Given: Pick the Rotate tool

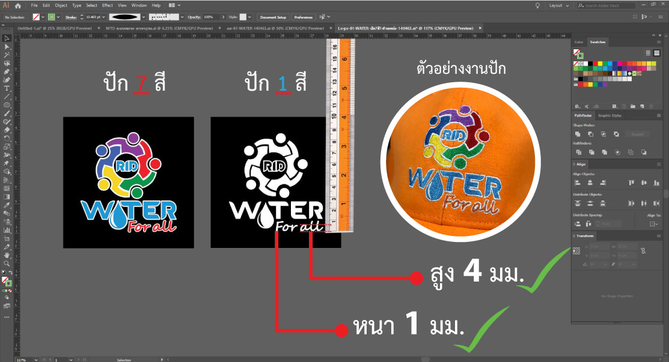Looking at the screenshot, I should [x=7, y=139].
